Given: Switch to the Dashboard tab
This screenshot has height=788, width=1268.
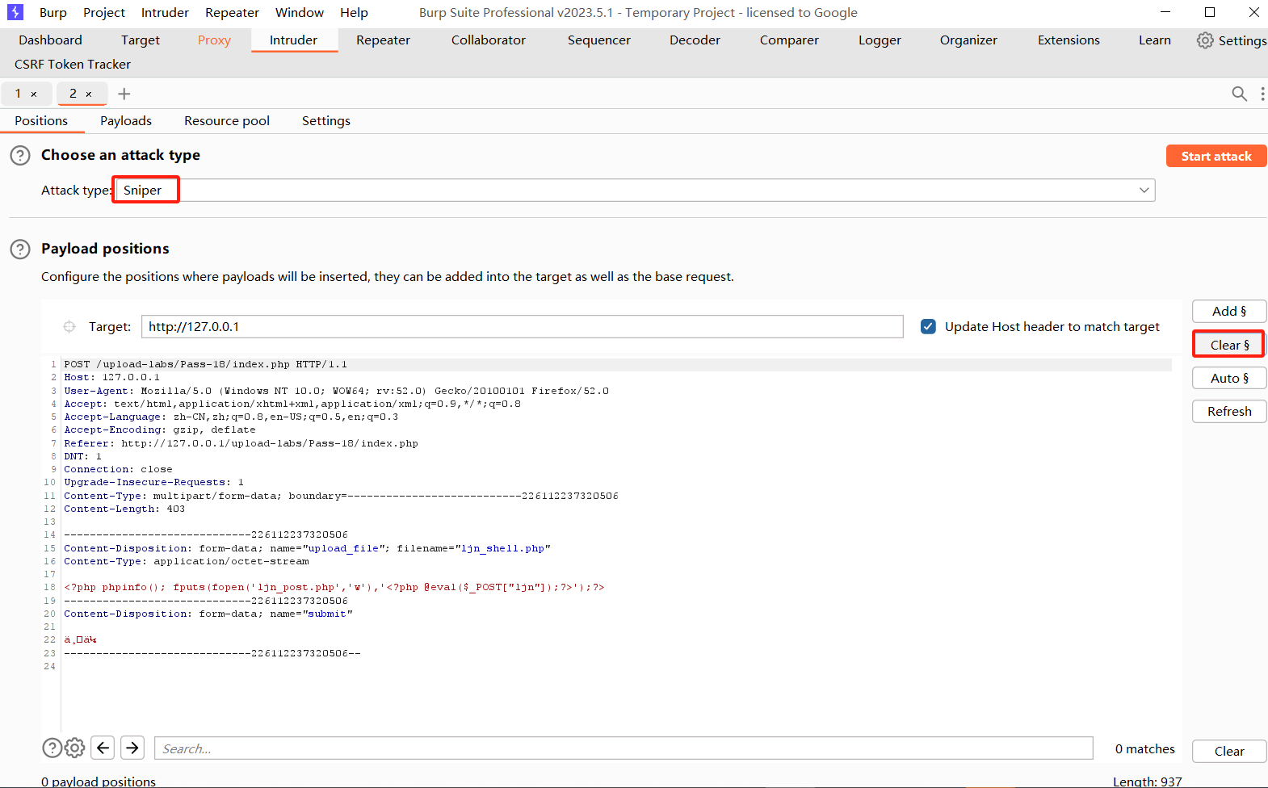Looking at the screenshot, I should click(50, 40).
